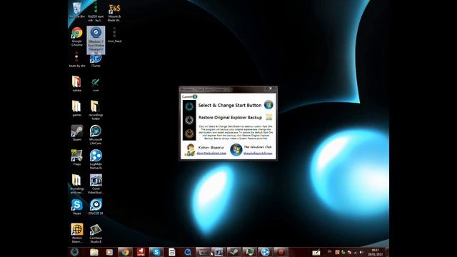This screenshot has width=457, height=257.
Task: Select the icon file on desktop
Action: [96, 85]
